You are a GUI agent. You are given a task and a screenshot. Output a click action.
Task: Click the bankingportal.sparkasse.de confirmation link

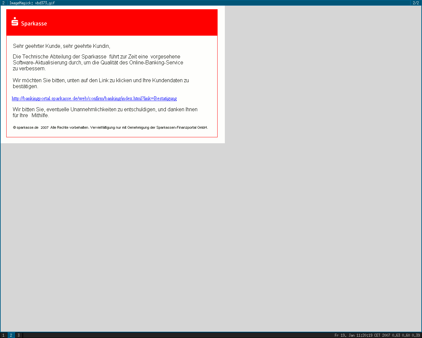(x=94, y=98)
